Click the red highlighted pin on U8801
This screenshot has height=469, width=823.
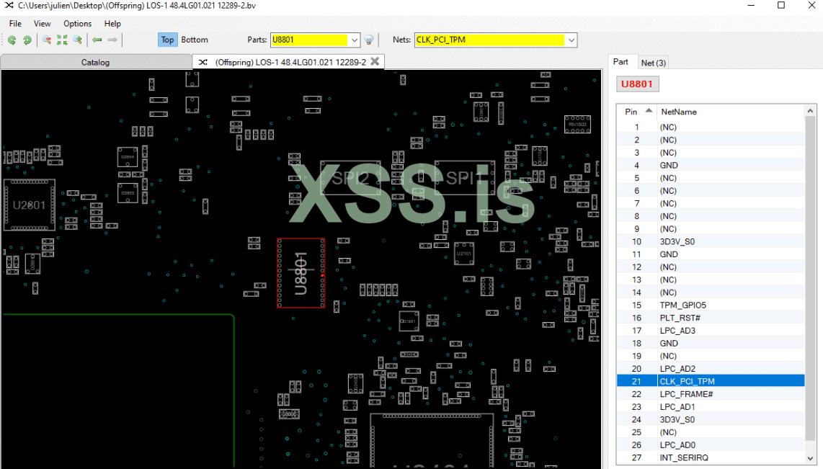(322, 275)
